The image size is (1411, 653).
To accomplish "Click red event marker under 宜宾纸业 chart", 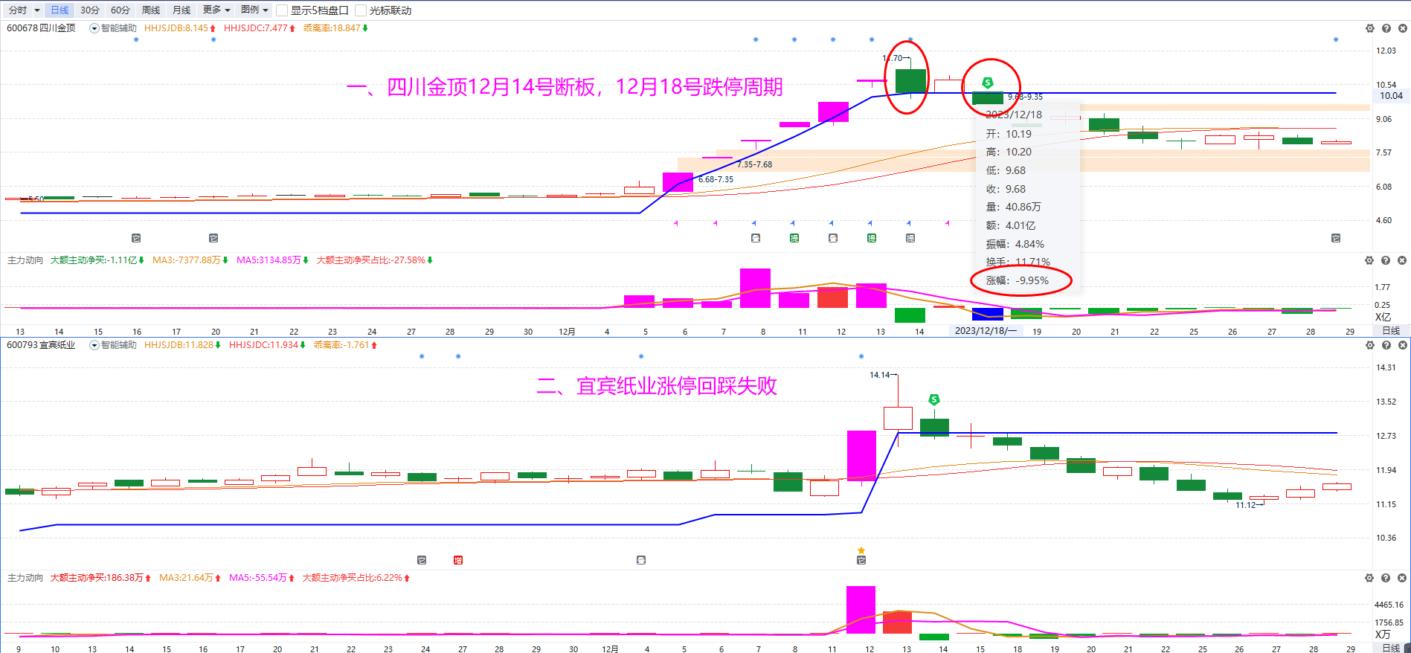I will tap(458, 560).
